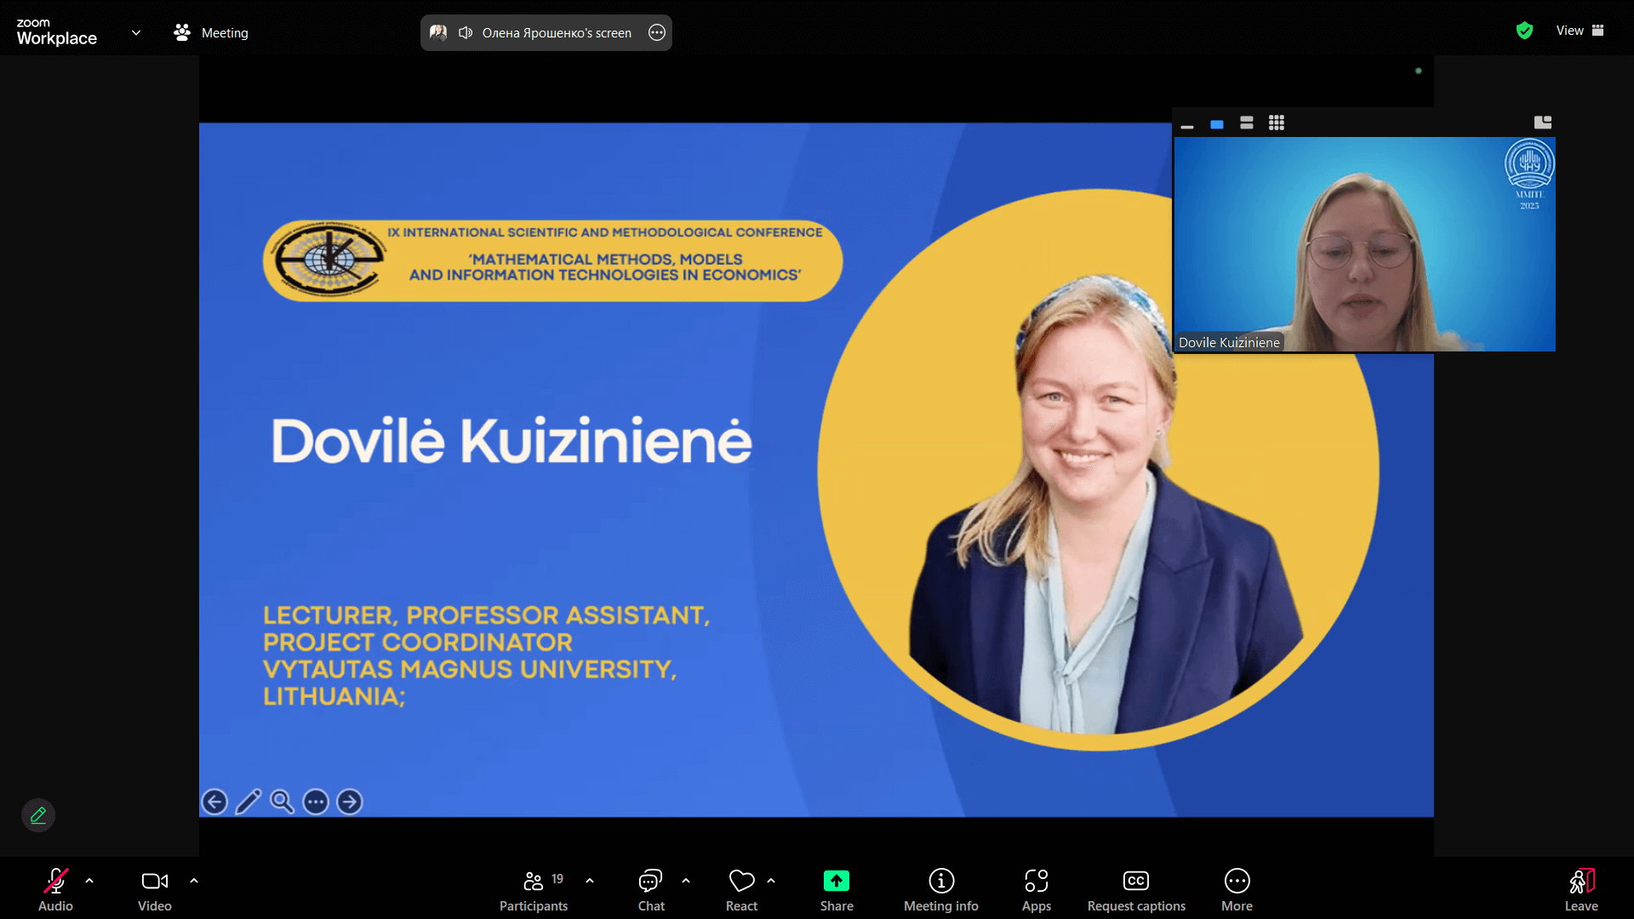
Task: Unmute the microphone Audio button
Action: click(55, 890)
